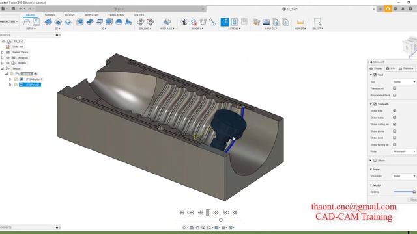
Task: Open the notifications bell icon
Action: click(x=403, y=8)
